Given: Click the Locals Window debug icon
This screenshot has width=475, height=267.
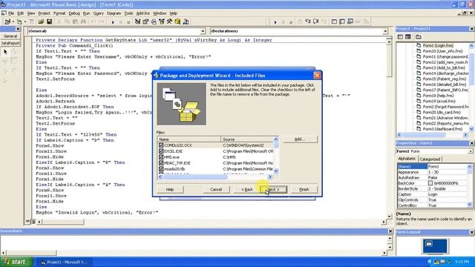Looking at the screenshot, I should pos(334,22).
